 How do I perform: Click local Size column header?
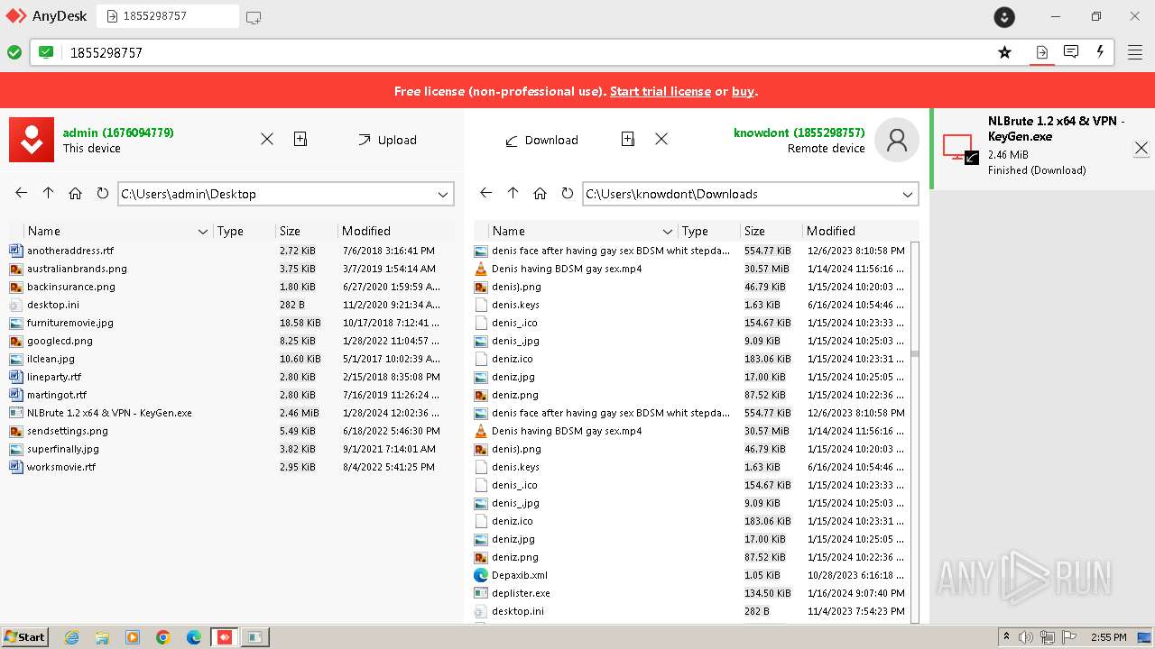click(306, 231)
